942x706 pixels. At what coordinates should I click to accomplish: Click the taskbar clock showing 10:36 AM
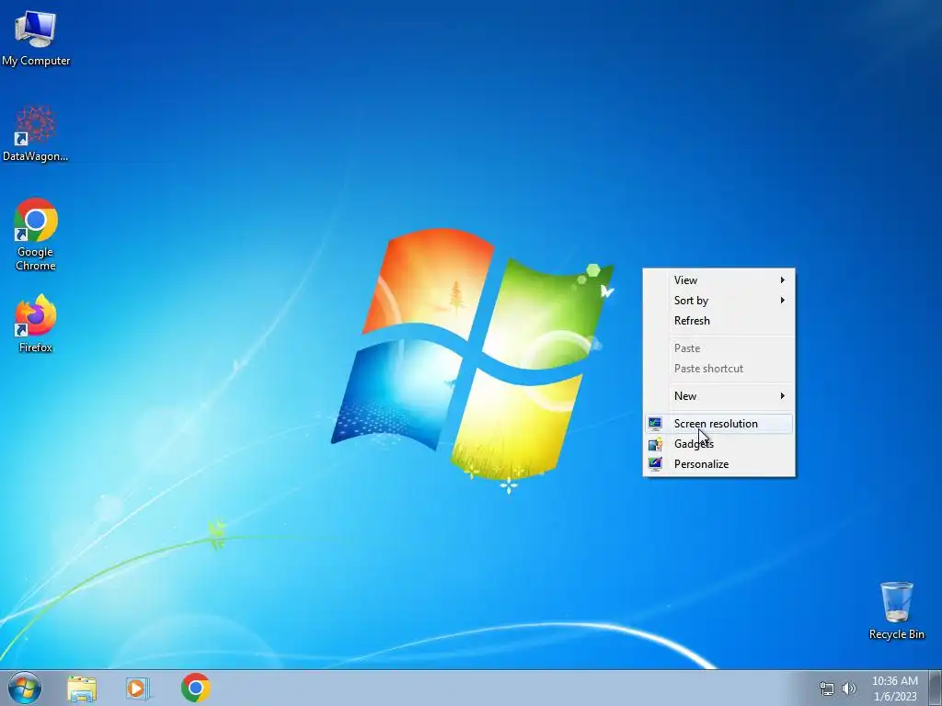[x=894, y=689]
